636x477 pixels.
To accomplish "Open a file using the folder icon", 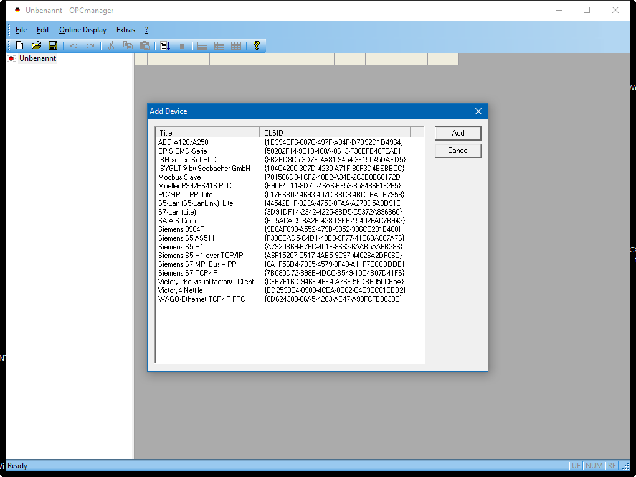I will [x=37, y=45].
